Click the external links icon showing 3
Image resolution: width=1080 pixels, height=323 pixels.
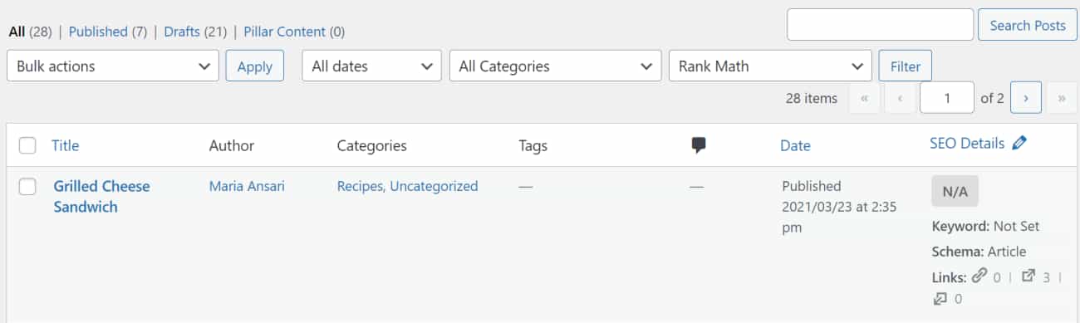point(1028,277)
